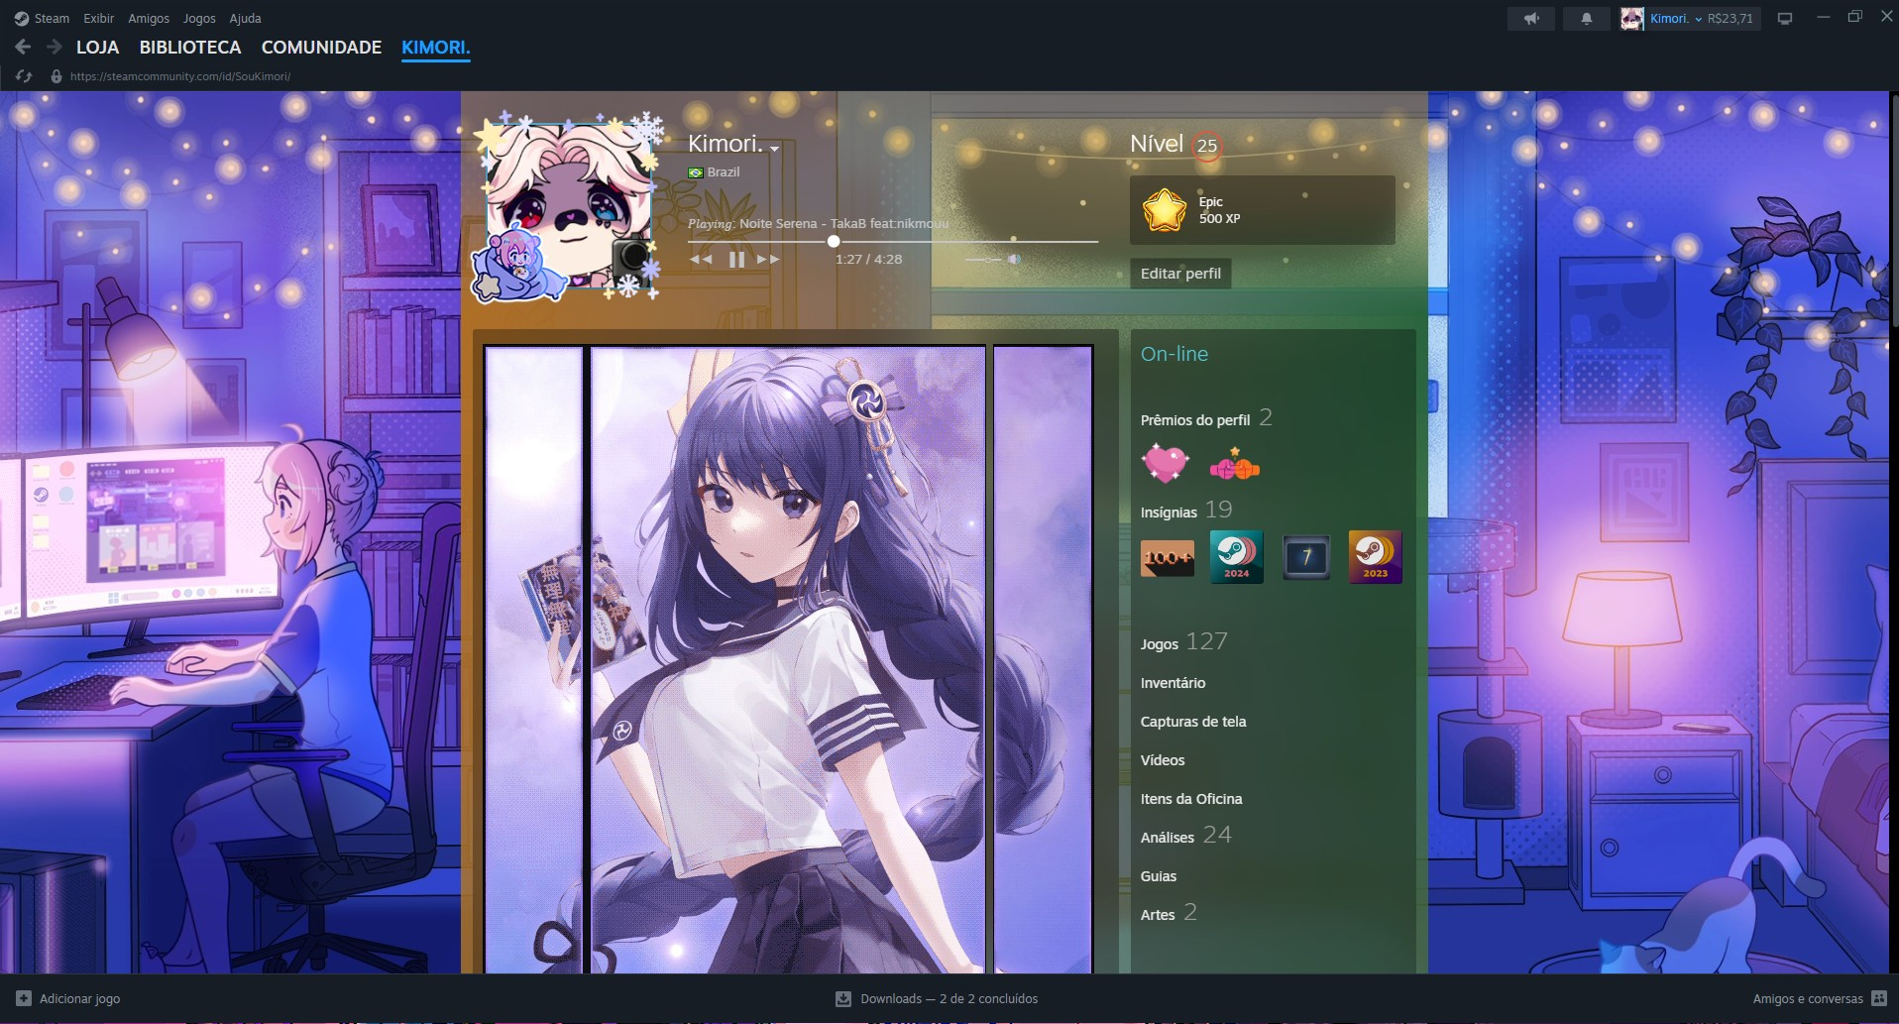Open the Epic 500 XP featured badge

1262,210
